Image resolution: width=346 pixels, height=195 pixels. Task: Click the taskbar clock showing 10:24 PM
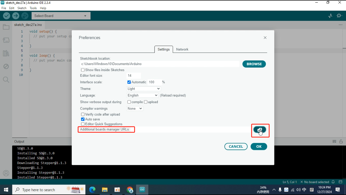[324, 190]
